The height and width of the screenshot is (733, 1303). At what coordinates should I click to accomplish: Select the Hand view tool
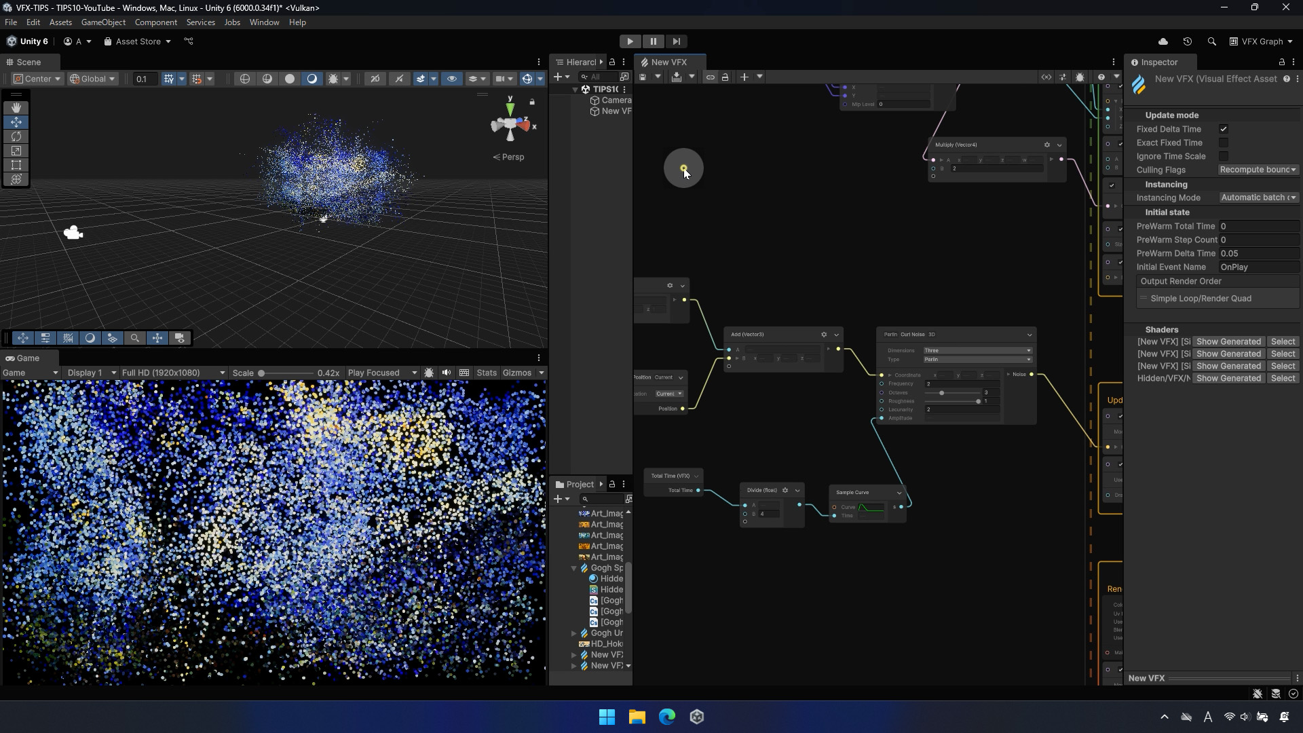click(x=16, y=108)
